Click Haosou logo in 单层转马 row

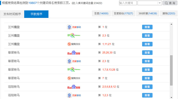tap(74, 70)
